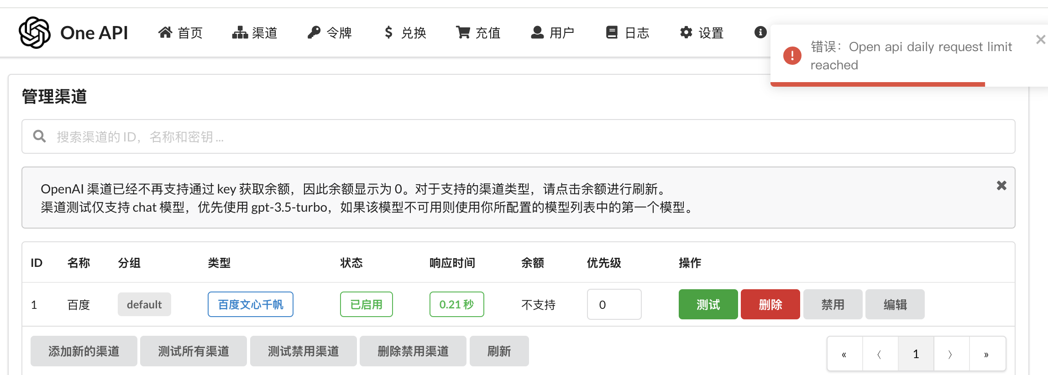Go to the last page with »

tap(987, 354)
